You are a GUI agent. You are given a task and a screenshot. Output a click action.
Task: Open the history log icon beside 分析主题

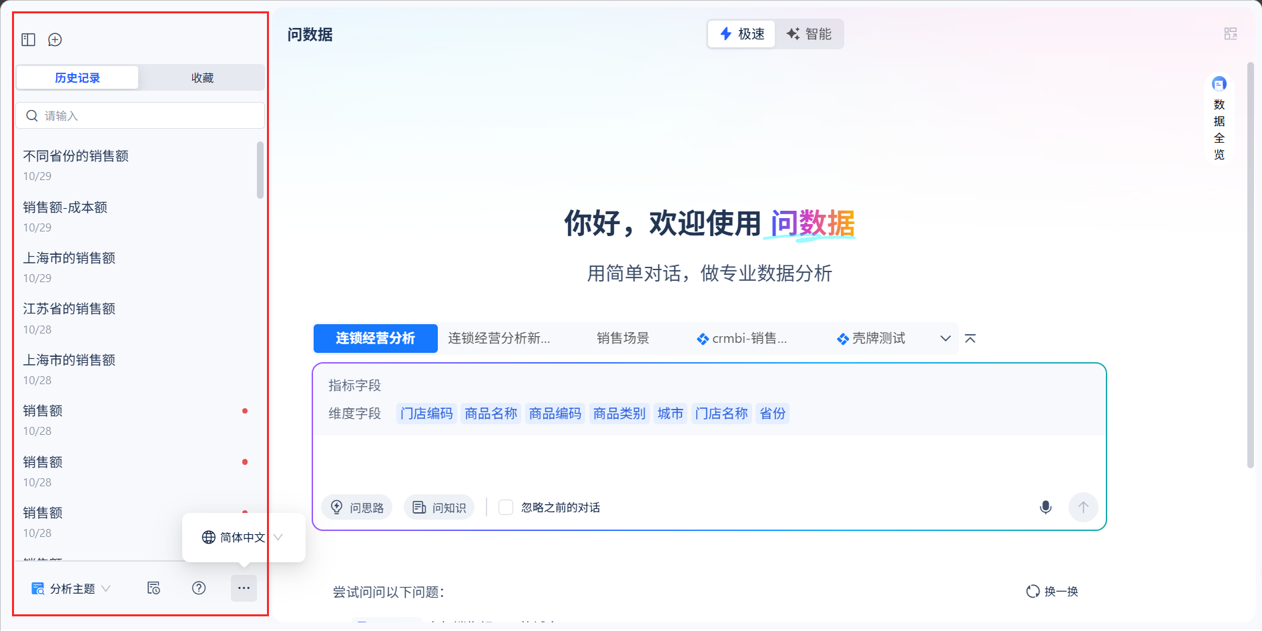(x=153, y=588)
